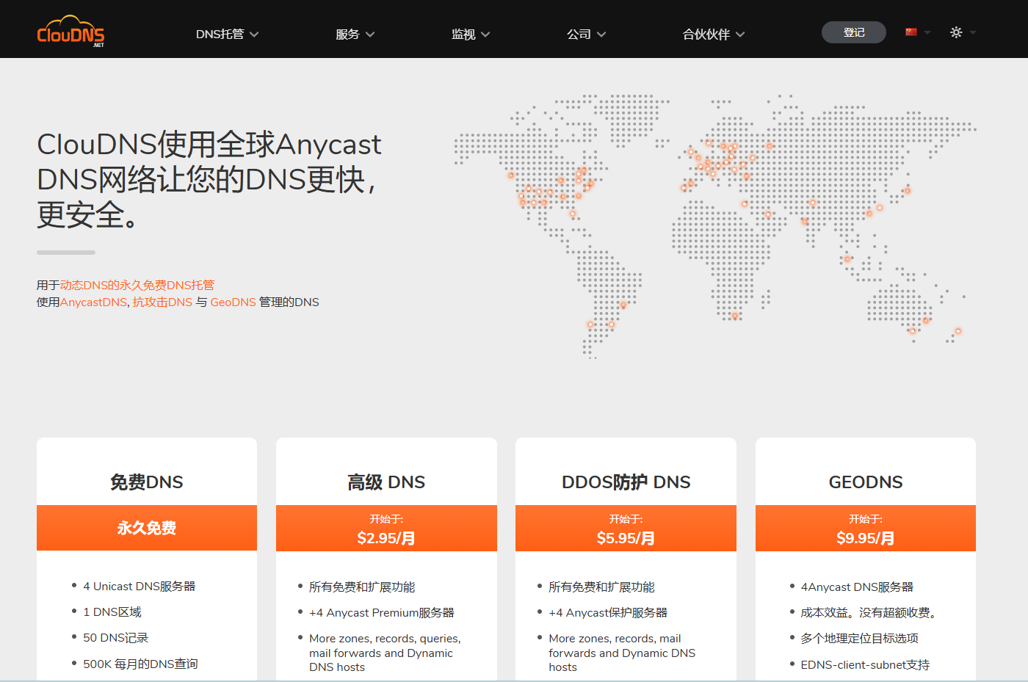Click '成本效益。没有超额收费。' text
This screenshot has height=682, width=1028.
click(868, 612)
